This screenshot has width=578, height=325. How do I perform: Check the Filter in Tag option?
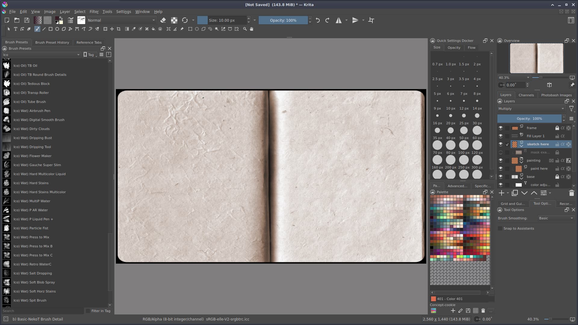coord(88,311)
